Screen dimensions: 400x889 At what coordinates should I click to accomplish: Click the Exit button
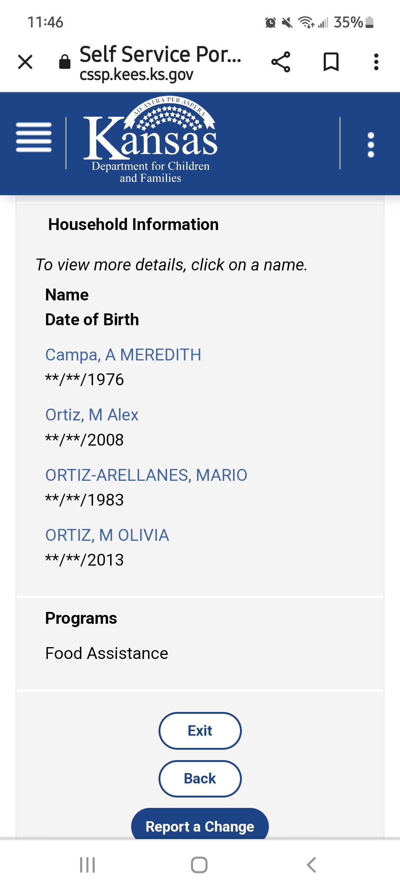[200, 731]
